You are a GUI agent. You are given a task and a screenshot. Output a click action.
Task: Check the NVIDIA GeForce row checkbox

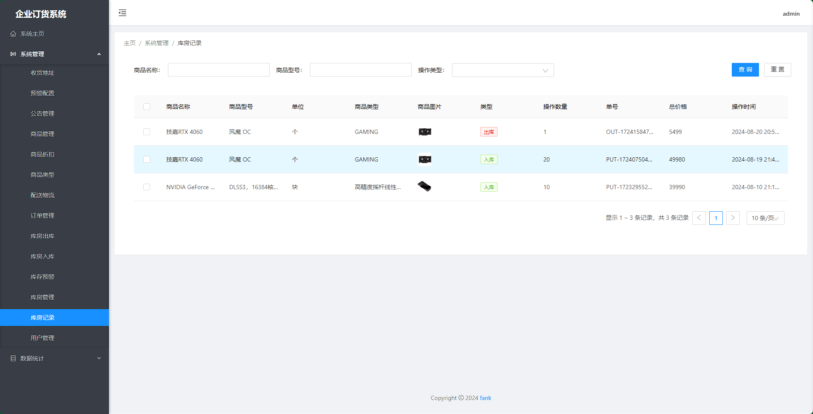[x=147, y=187]
